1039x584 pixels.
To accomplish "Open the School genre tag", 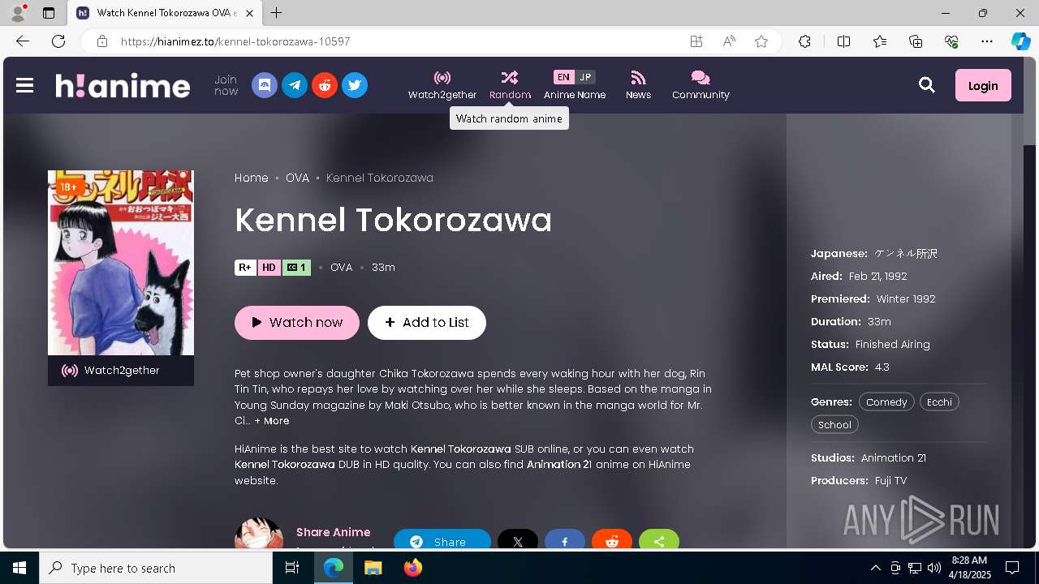I will pyautogui.click(x=834, y=424).
